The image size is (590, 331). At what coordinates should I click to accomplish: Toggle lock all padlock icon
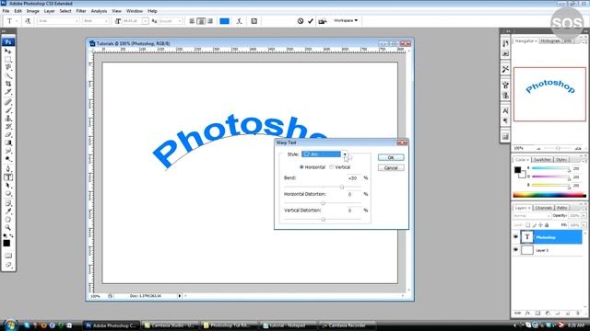pyautogui.click(x=547, y=225)
